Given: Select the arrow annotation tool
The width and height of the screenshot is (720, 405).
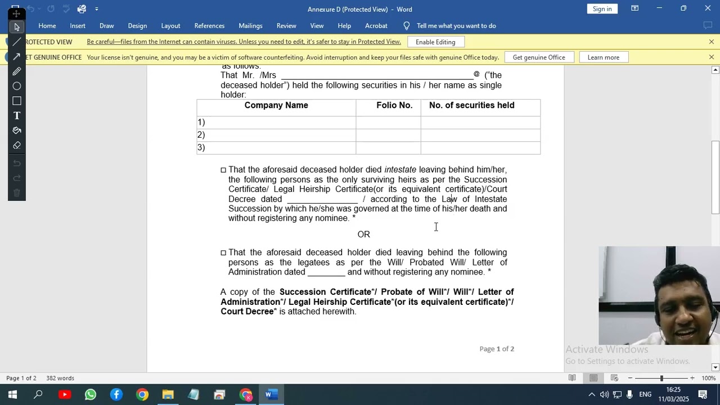Looking at the screenshot, I should (x=17, y=56).
